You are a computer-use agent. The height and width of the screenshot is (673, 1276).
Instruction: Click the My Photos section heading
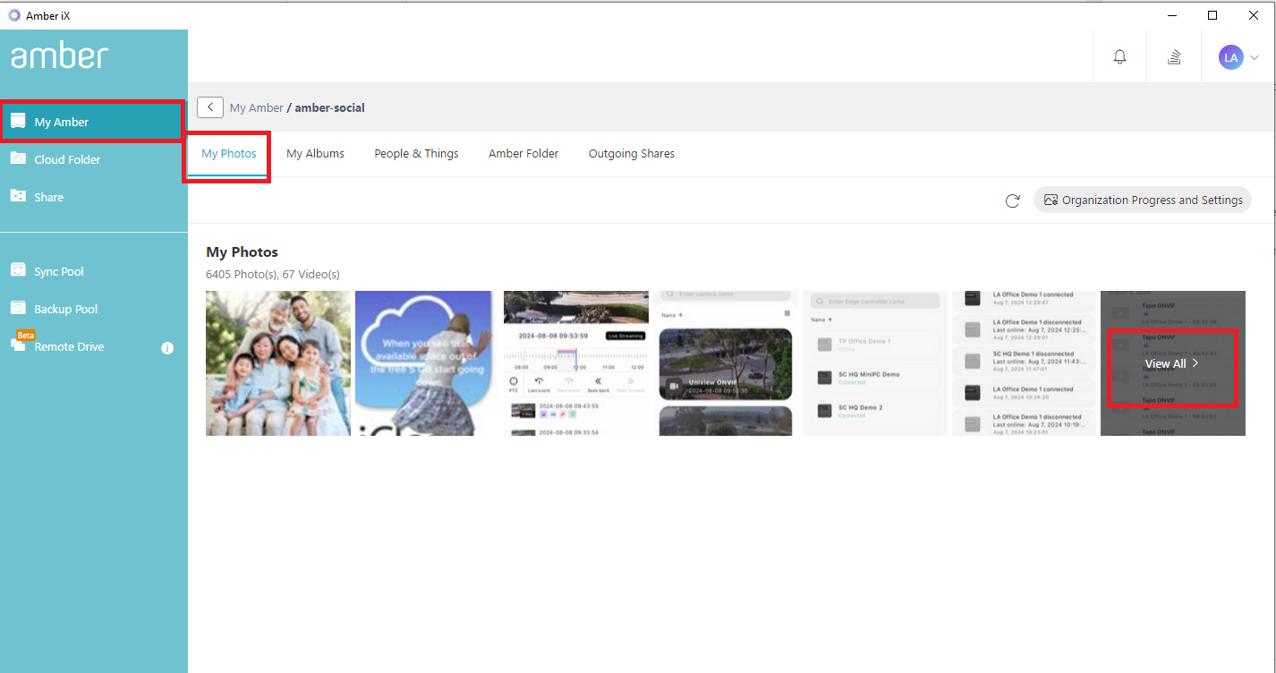tap(242, 252)
